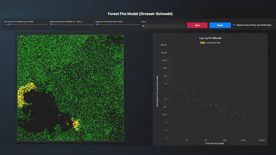The height and width of the screenshot is (155, 276).
Task: Click the Seed input field
Action: pos(163,26)
